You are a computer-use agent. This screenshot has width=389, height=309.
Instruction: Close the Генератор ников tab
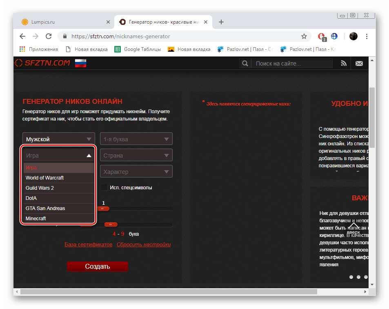coord(206,22)
